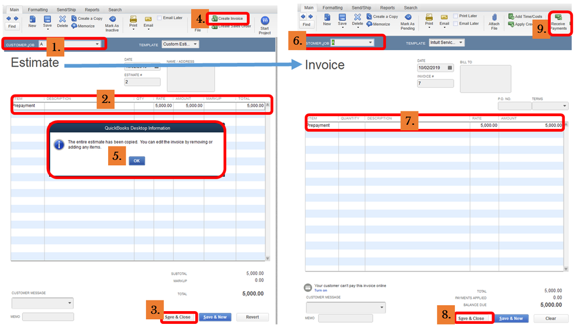This screenshot has width=584, height=328.
Task: Click the next arrow in Invoice window
Action: click(x=310, y=16)
